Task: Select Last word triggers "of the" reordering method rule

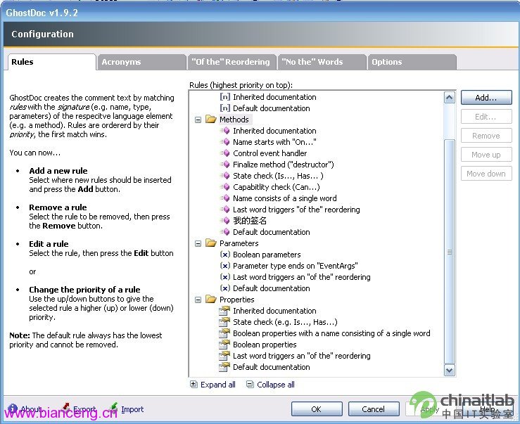Action: (x=296, y=210)
